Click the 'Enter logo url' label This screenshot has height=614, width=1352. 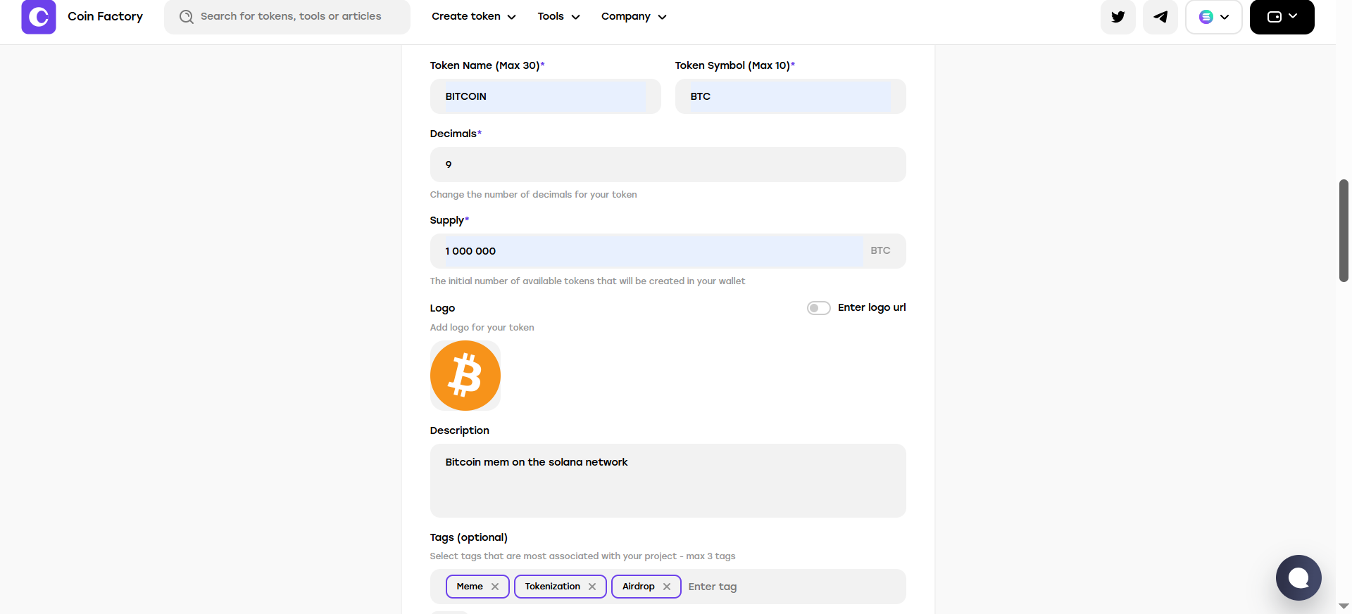pyautogui.click(x=872, y=307)
